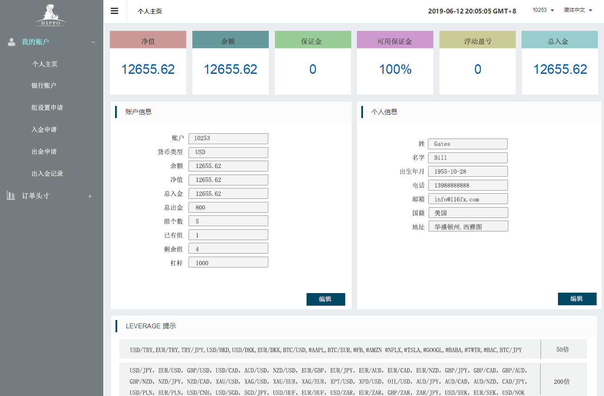Click the 可用保证金 purple card header
The image size is (604, 396).
click(395, 40)
